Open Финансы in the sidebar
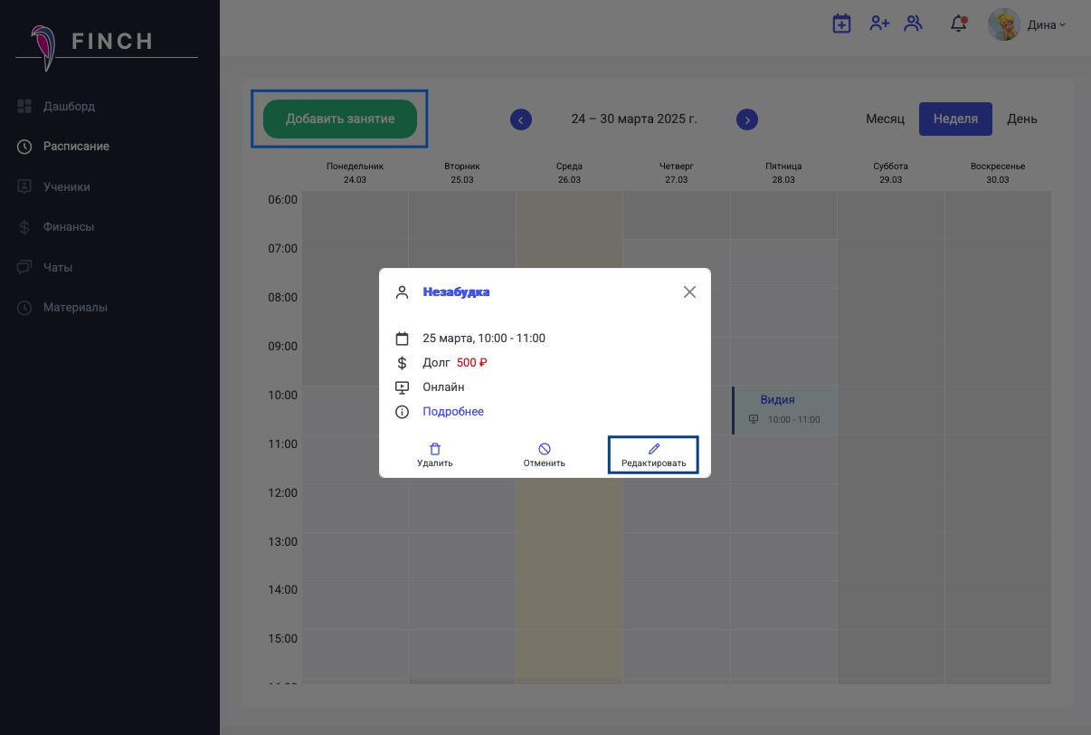1091x735 pixels. 69,227
